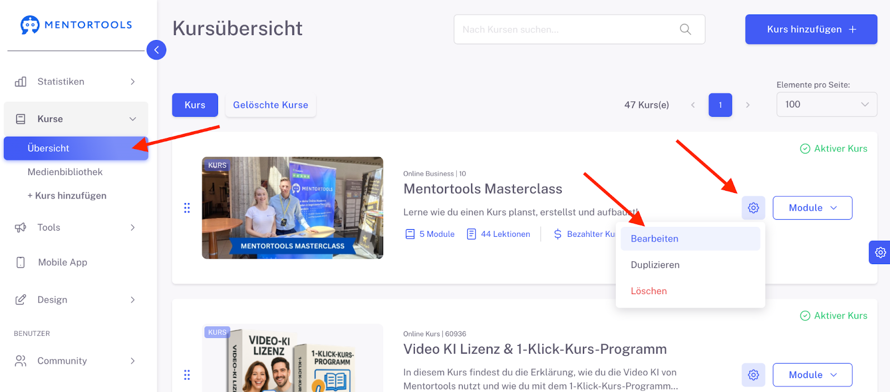
Task: Select Duplizieren from the context menu
Action: [690, 265]
